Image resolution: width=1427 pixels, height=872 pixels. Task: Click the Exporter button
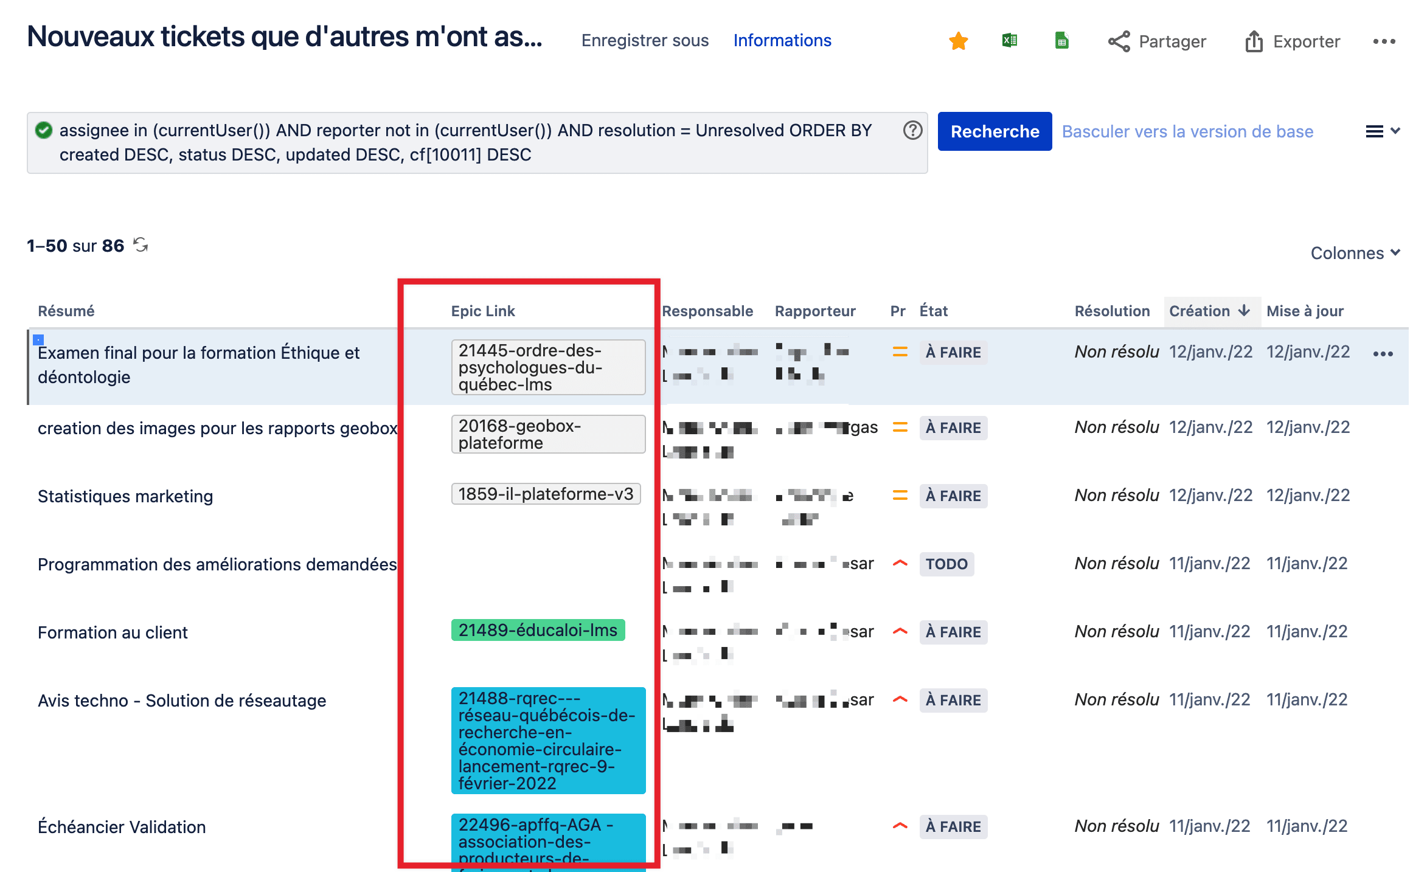(x=1293, y=41)
